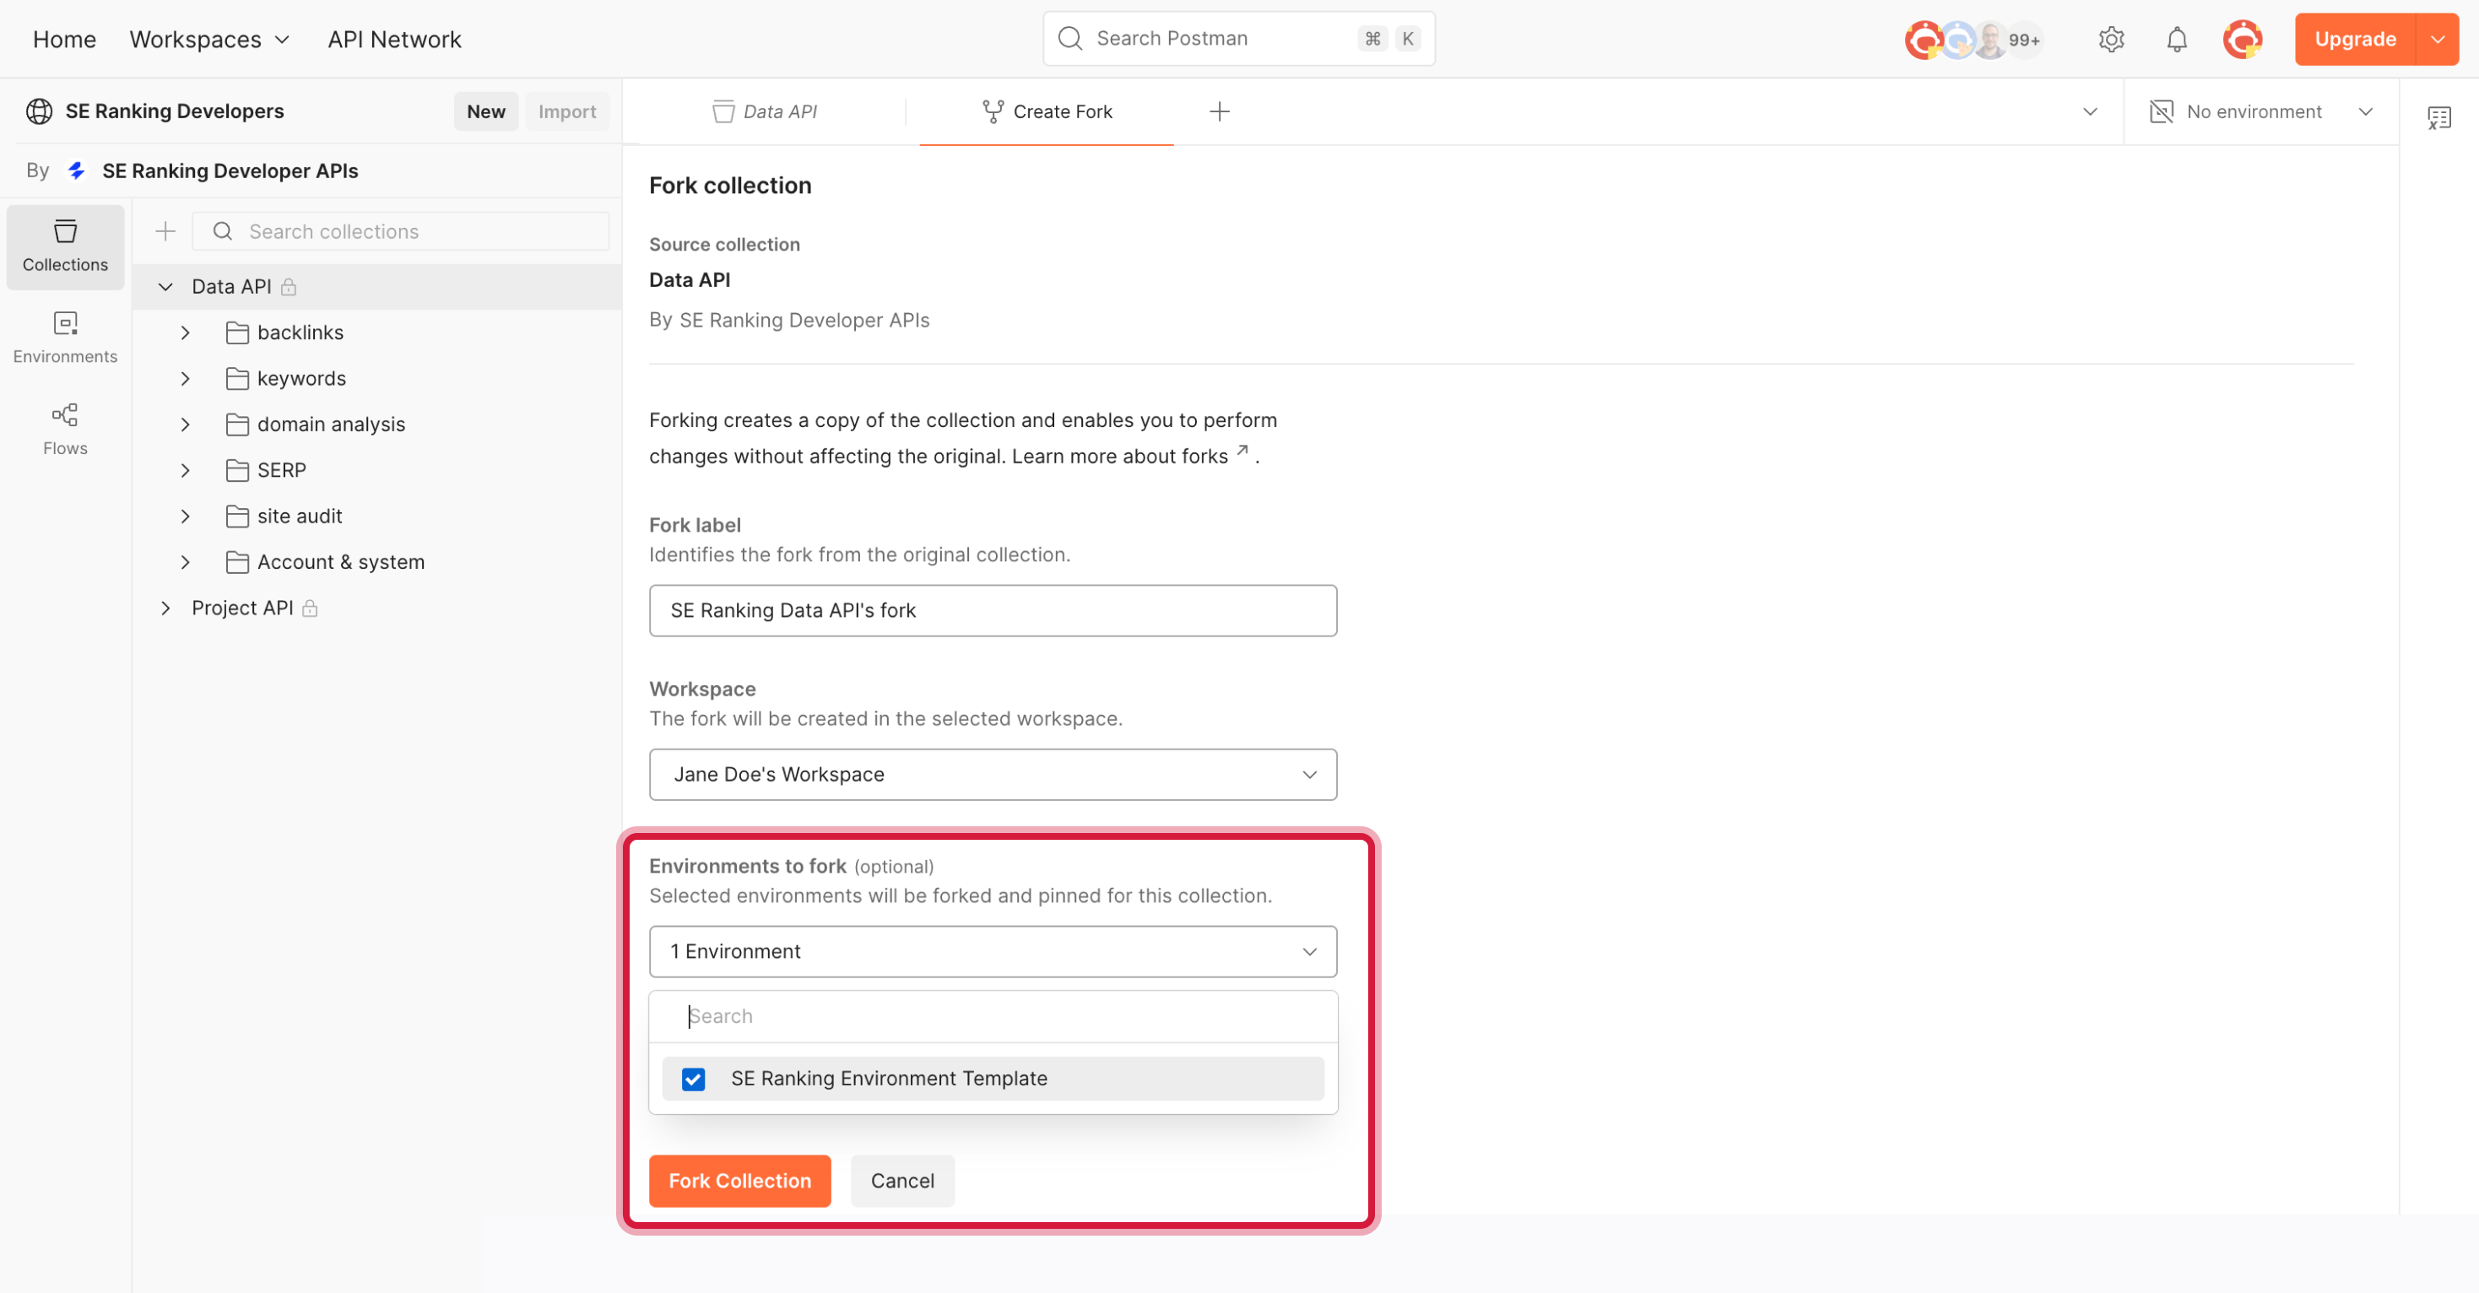Click the Cancel button
Viewport: 2479px width, 1293px height.
click(x=901, y=1181)
